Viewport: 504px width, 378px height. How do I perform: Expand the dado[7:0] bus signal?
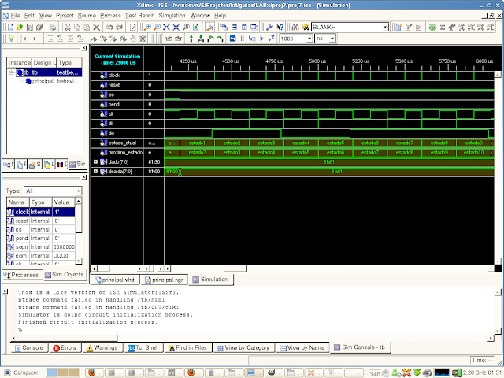click(x=95, y=162)
